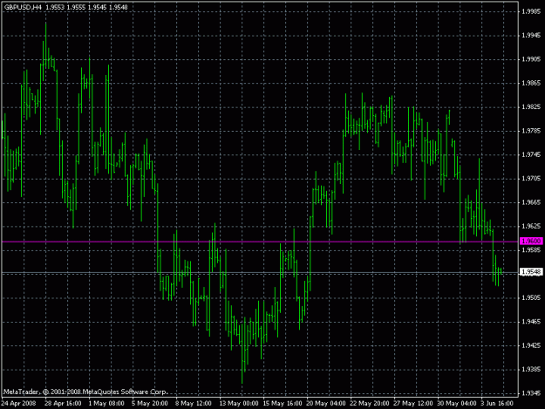Screen dimensions: 545x409
Task: Click the 15 May 16:00 time label
Action: click(x=283, y=404)
